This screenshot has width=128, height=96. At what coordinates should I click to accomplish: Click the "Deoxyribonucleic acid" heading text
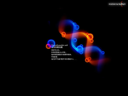click(x=59, y=45)
